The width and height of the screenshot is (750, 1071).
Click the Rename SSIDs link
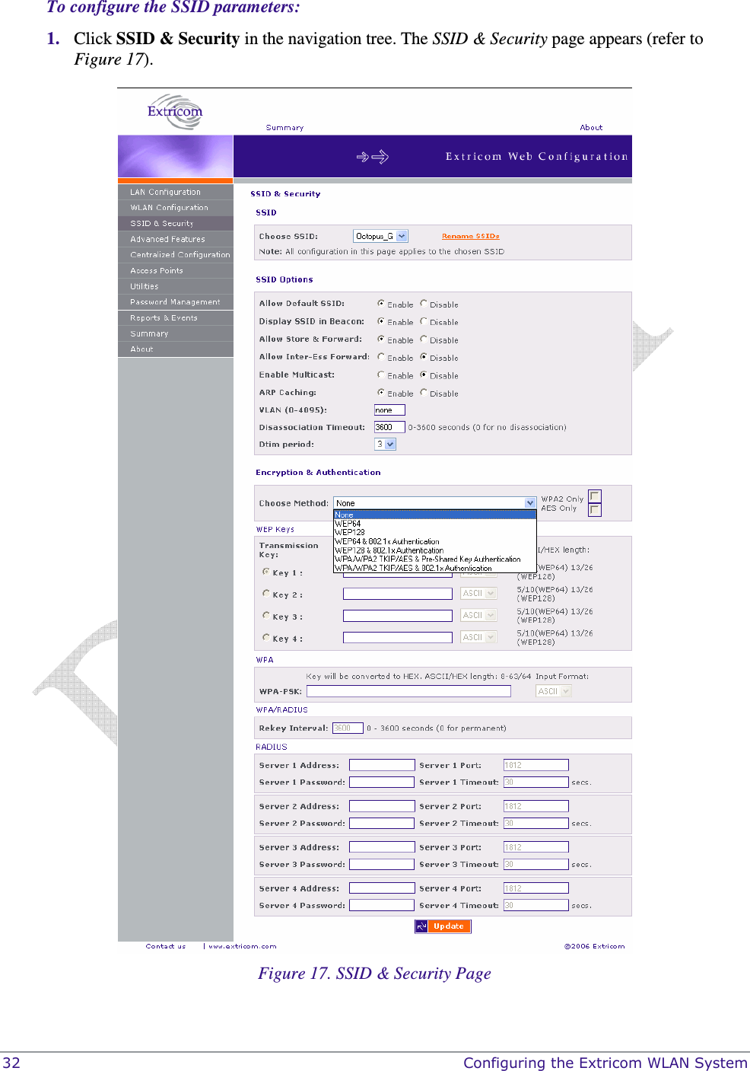click(x=470, y=236)
